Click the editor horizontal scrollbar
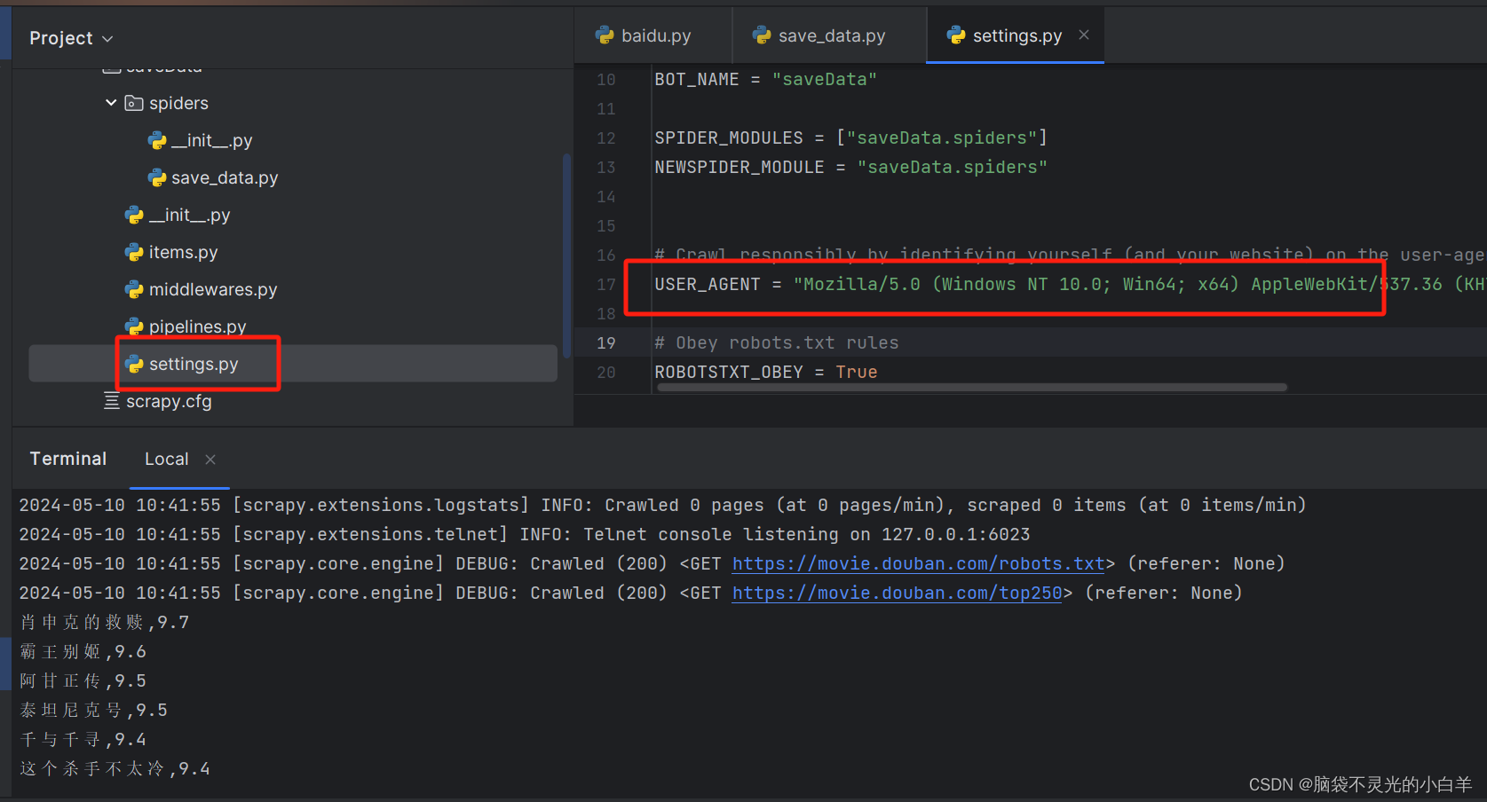This screenshot has width=1487, height=802. pyautogui.click(x=971, y=388)
